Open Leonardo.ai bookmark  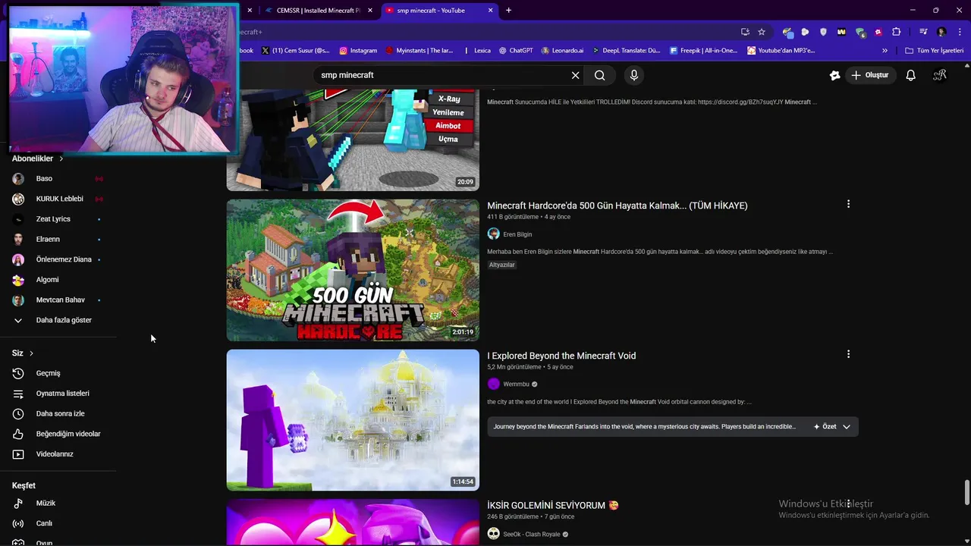click(x=562, y=51)
